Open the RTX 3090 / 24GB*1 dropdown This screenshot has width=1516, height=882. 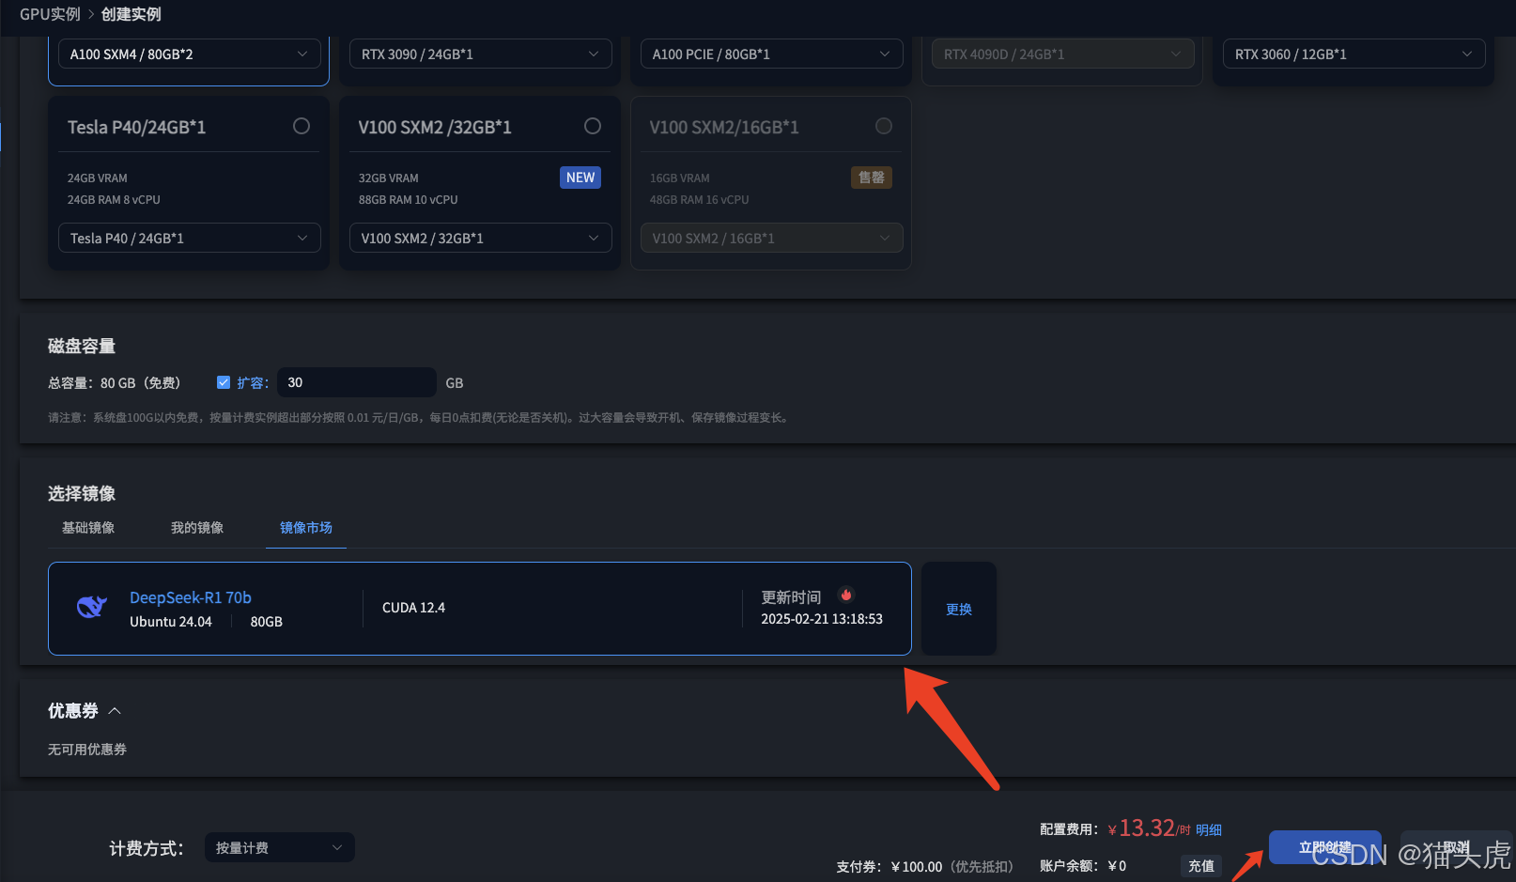point(480,54)
